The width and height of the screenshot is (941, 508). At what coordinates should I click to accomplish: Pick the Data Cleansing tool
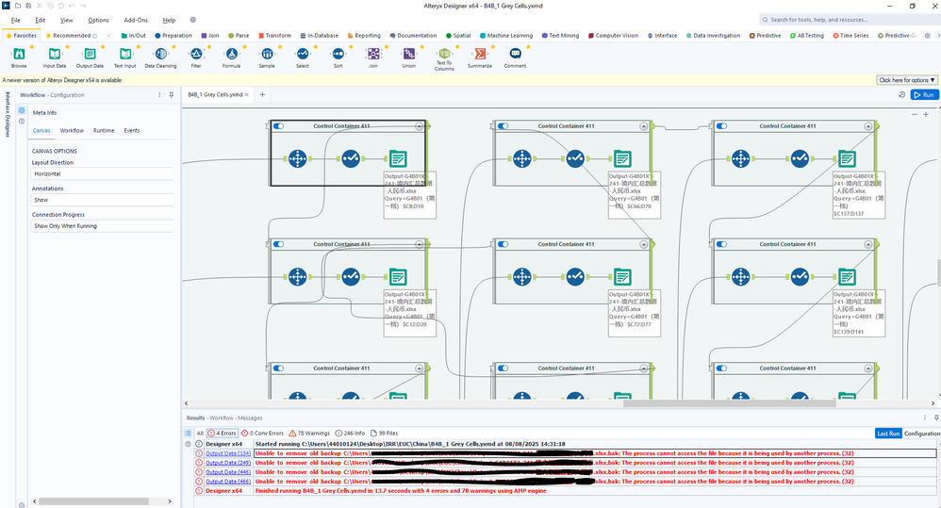pos(160,55)
